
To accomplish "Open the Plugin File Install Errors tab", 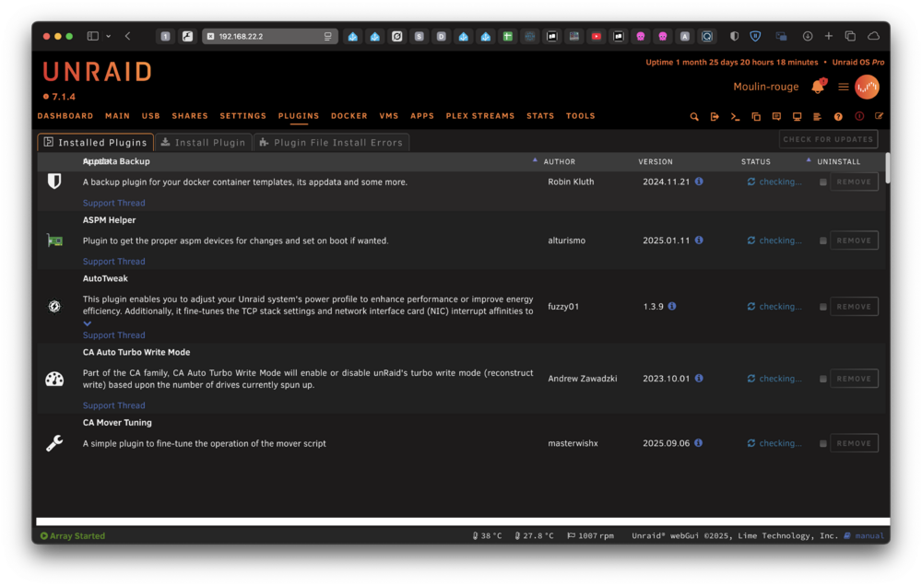I will (x=332, y=142).
